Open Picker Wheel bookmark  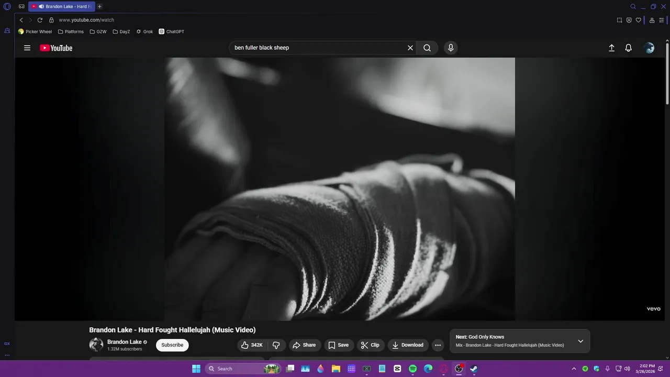35,31
